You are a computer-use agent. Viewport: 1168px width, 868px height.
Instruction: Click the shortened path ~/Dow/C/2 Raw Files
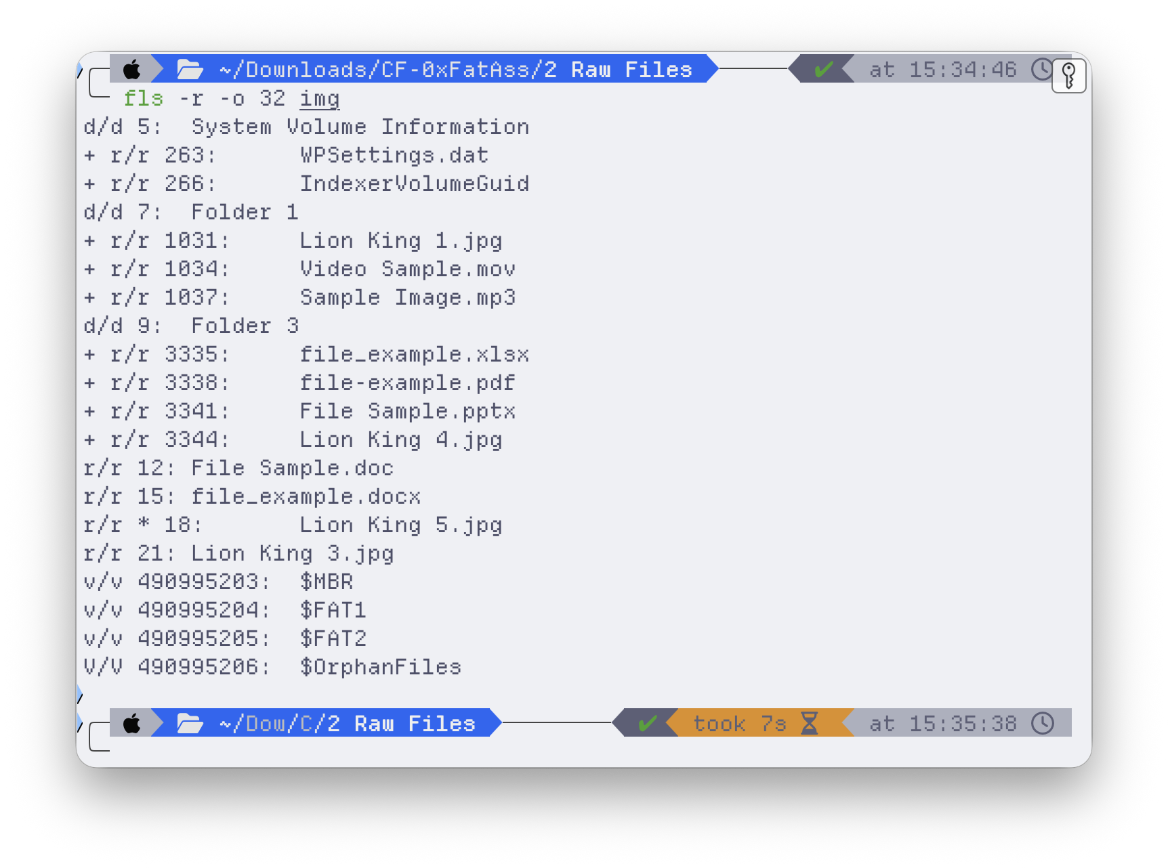pyautogui.click(x=347, y=723)
